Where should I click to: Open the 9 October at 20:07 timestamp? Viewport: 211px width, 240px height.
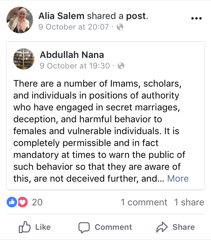coord(74,27)
